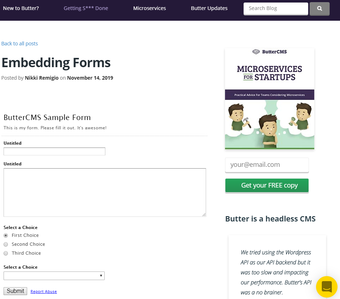Open the Butter Updates nav item
The height and width of the screenshot is (299, 340).
coord(209,8)
